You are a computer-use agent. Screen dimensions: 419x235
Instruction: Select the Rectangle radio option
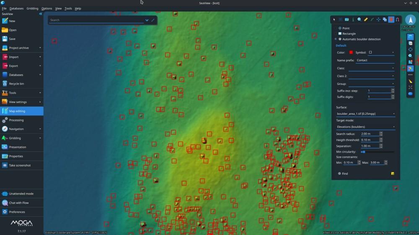click(340, 34)
